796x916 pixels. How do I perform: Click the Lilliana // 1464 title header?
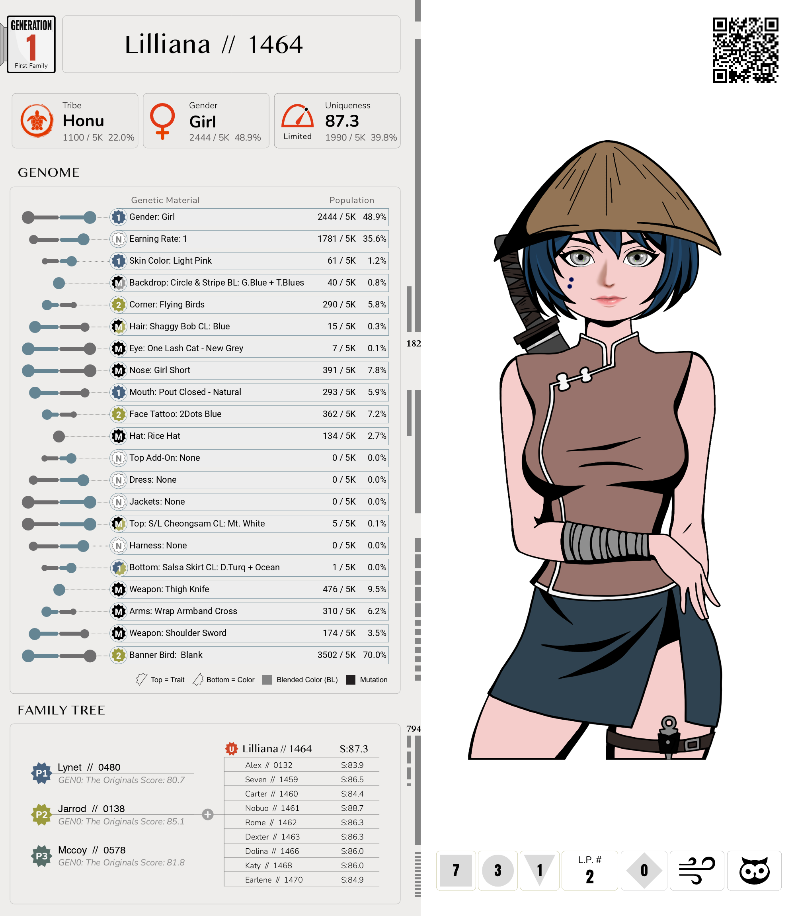[231, 45]
